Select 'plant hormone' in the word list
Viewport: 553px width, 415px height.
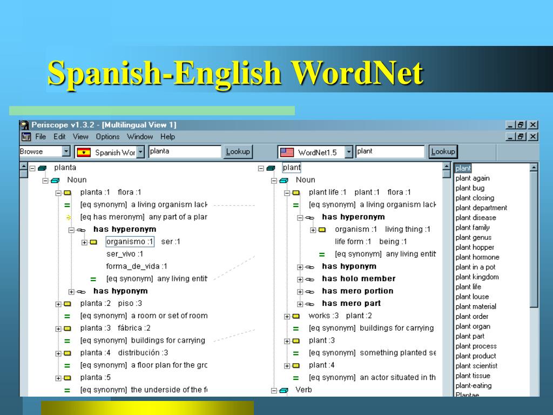click(477, 257)
